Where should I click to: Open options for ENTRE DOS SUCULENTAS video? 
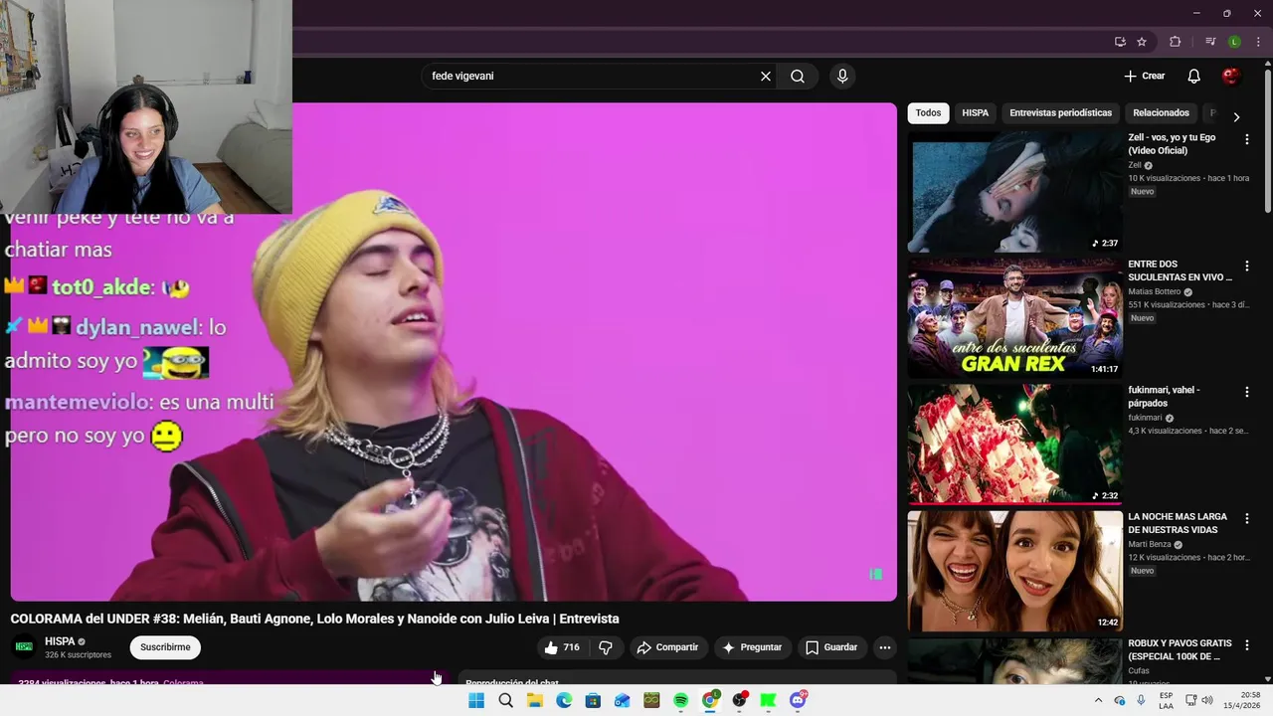click(x=1246, y=267)
